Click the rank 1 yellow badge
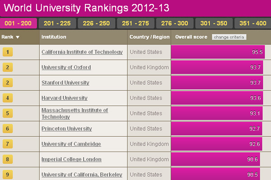This screenshot has height=180, width=271. coord(9,52)
